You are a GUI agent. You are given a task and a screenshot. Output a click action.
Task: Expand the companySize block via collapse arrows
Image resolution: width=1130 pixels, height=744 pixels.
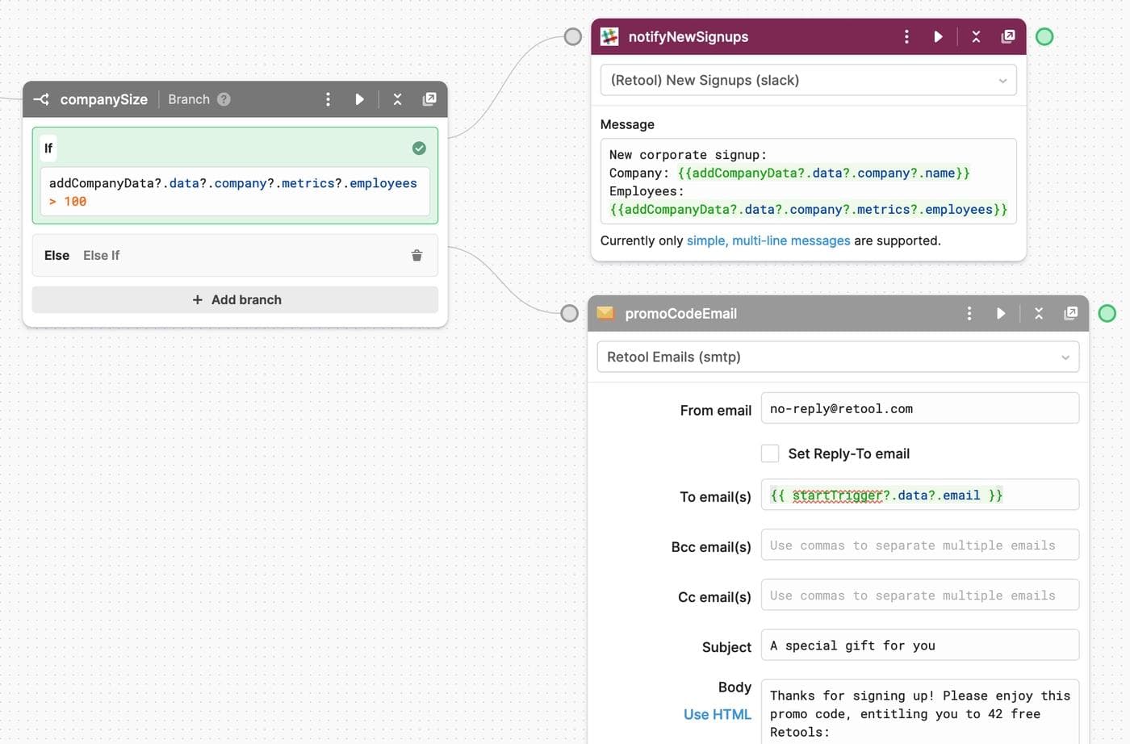tap(397, 98)
